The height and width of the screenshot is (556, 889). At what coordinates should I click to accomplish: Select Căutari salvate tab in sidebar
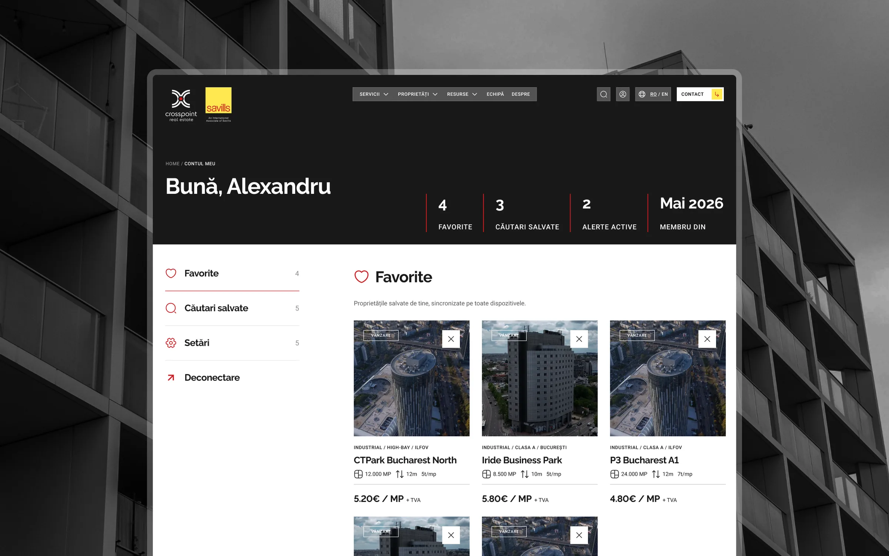coord(232,308)
